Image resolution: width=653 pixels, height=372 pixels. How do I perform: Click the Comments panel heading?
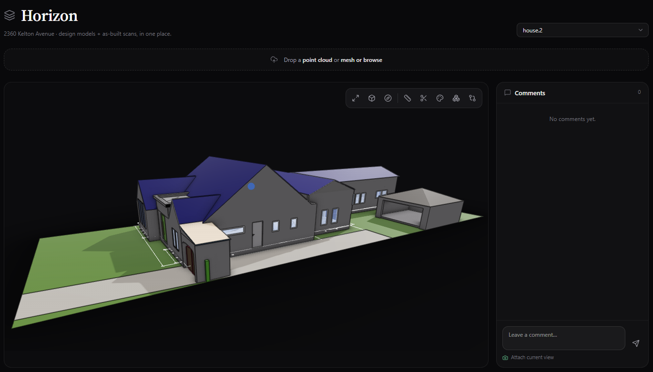click(530, 93)
